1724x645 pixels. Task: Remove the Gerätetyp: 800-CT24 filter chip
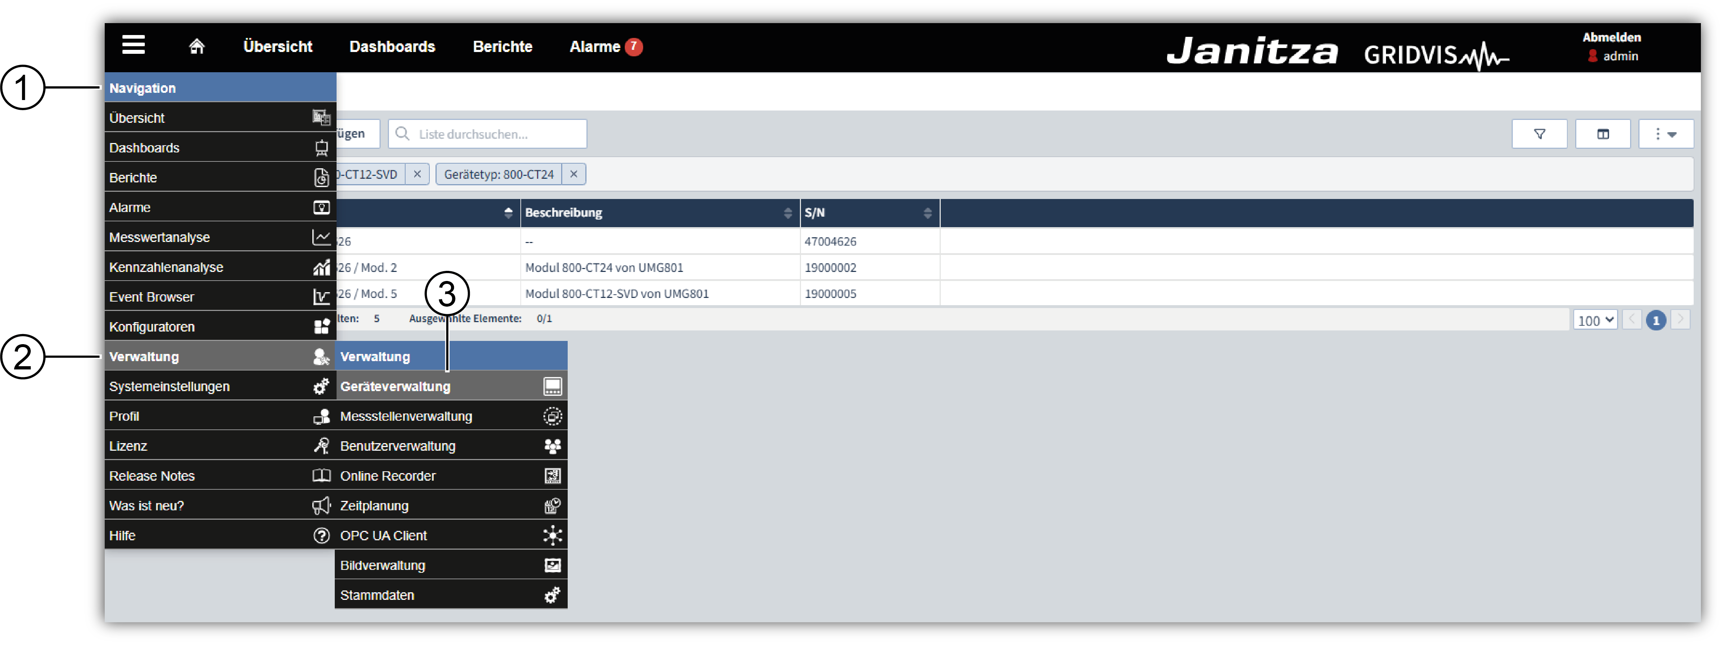(x=573, y=174)
